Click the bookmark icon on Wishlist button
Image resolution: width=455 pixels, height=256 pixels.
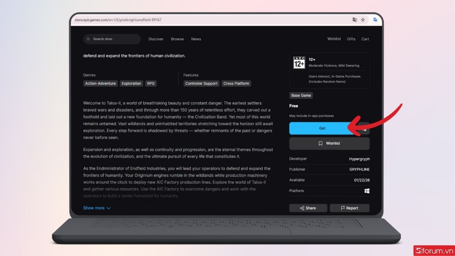point(320,143)
